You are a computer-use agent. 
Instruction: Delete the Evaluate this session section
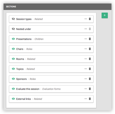[90, 89]
